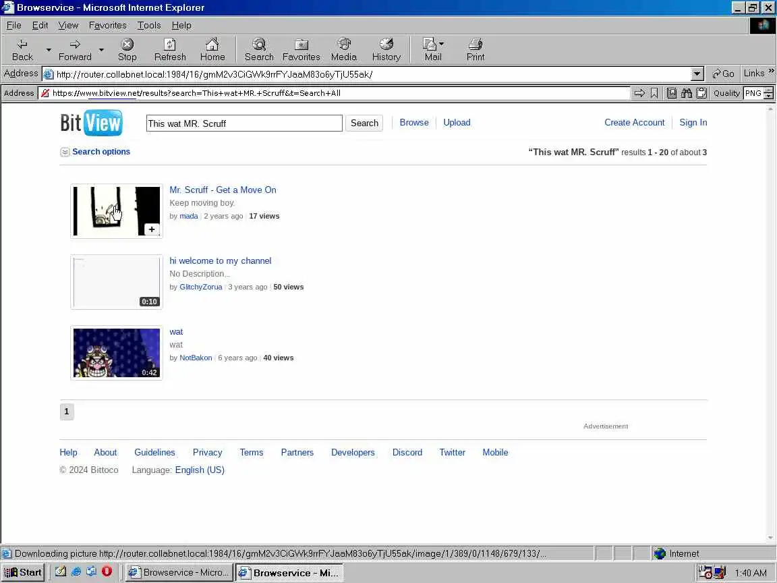This screenshot has height=583, width=777.
Task: Click the page 1 pagination button
Action: click(x=67, y=412)
